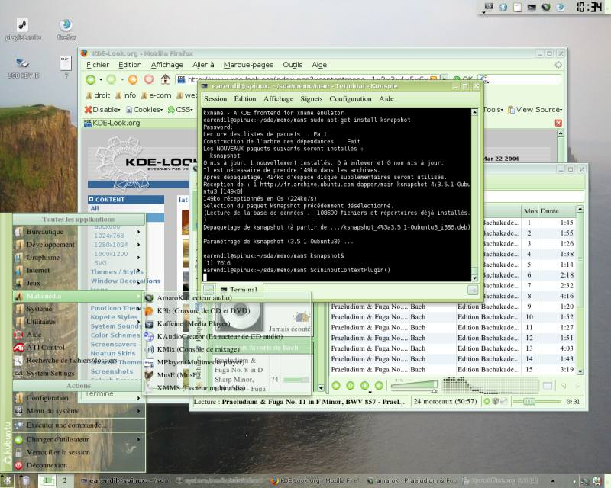
Task: Open the USB KEY desktop icon
Action: tap(23, 68)
